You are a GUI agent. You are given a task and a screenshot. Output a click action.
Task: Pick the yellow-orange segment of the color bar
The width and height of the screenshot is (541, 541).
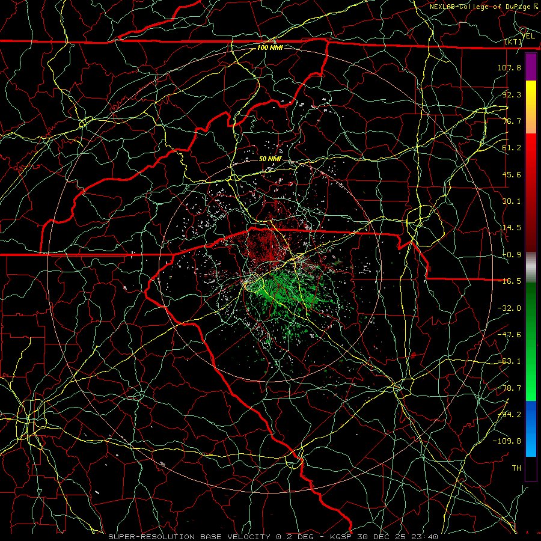click(x=531, y=107)
